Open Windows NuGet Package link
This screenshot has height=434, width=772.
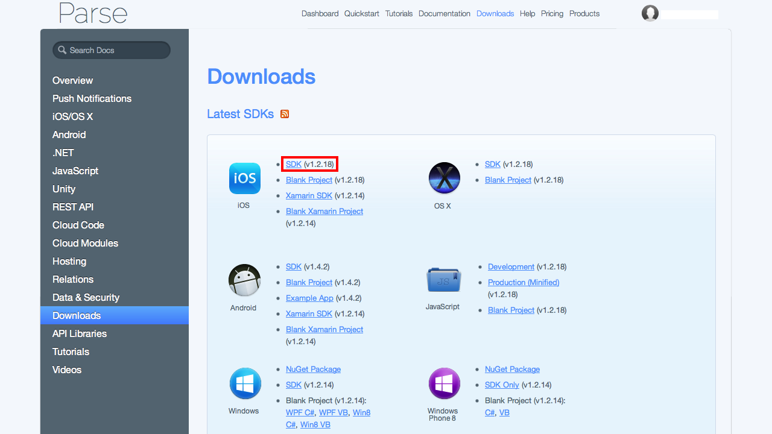pyautogui.click(x=313, y=369)
